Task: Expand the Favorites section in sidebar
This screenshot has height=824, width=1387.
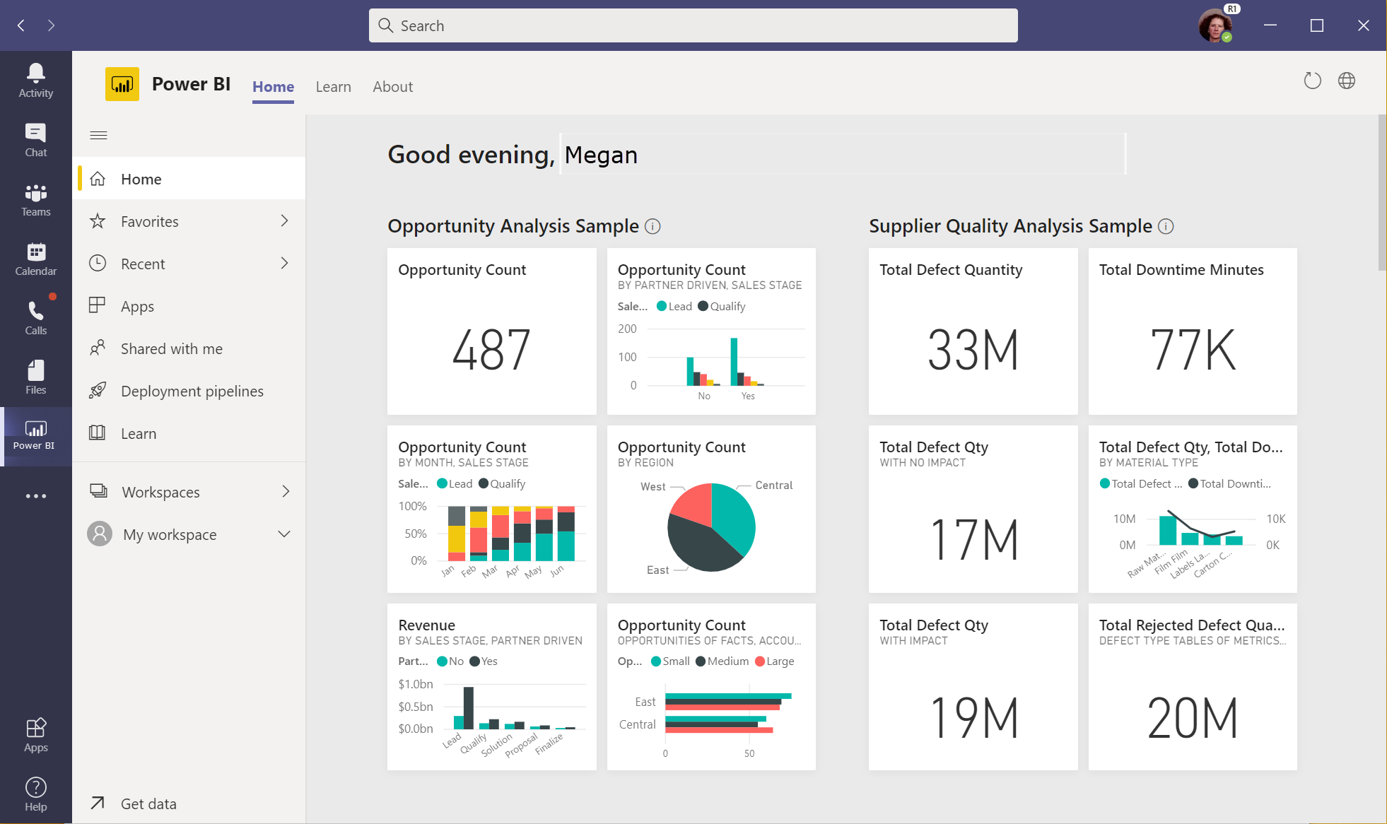Action: [286, 220]
